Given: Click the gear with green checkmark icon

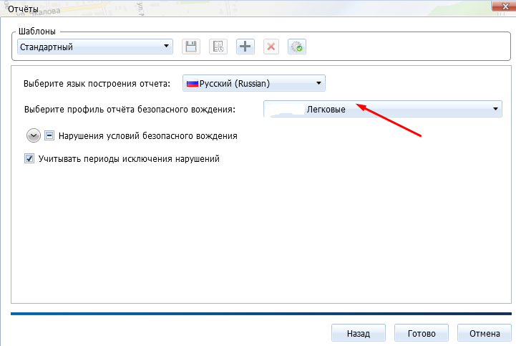Looking at the screenshot, I should point(296,47).
